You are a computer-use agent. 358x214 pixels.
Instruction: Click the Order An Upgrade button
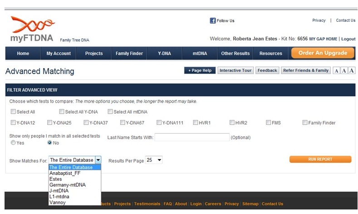click(323, 53)
